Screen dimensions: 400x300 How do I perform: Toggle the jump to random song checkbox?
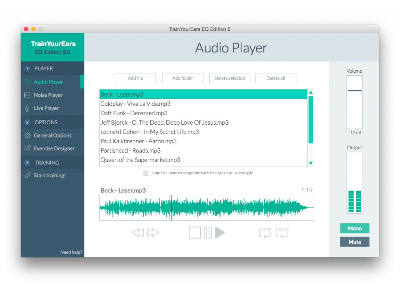(146, 173)
